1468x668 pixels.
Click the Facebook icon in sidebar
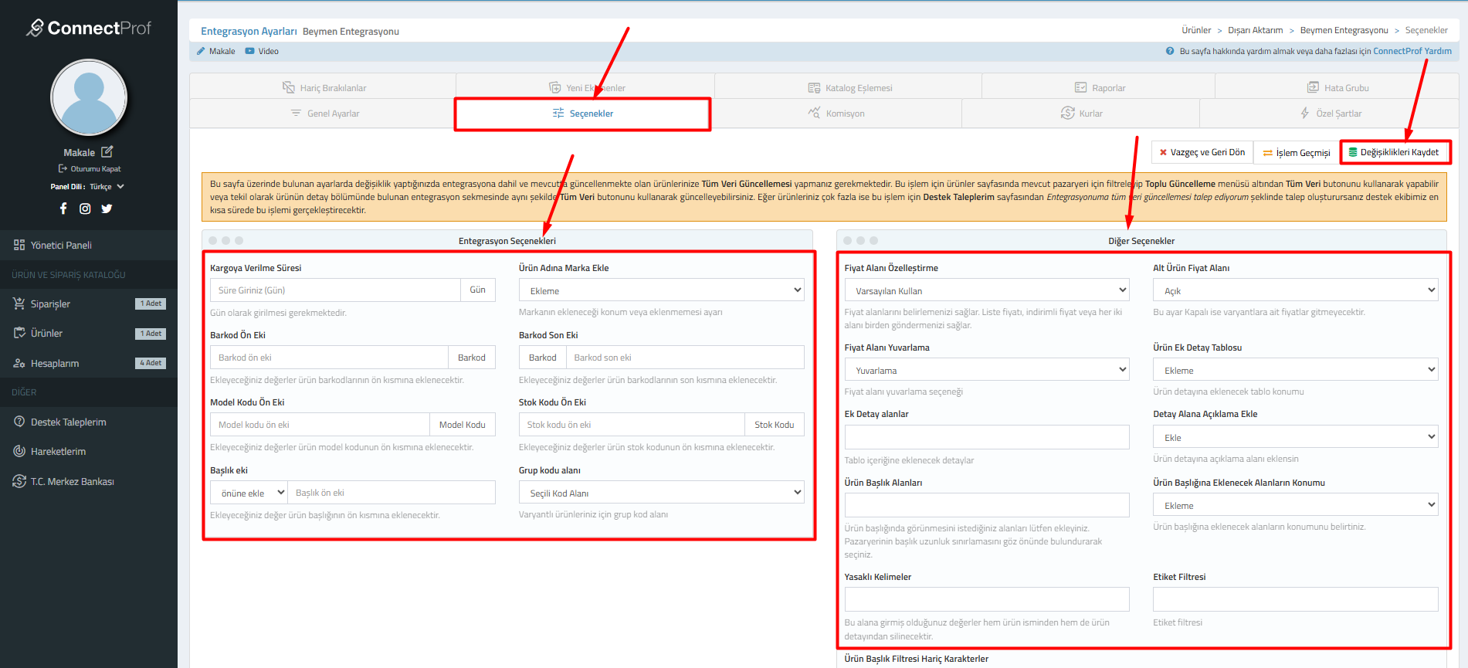click(x=63, y=209)
